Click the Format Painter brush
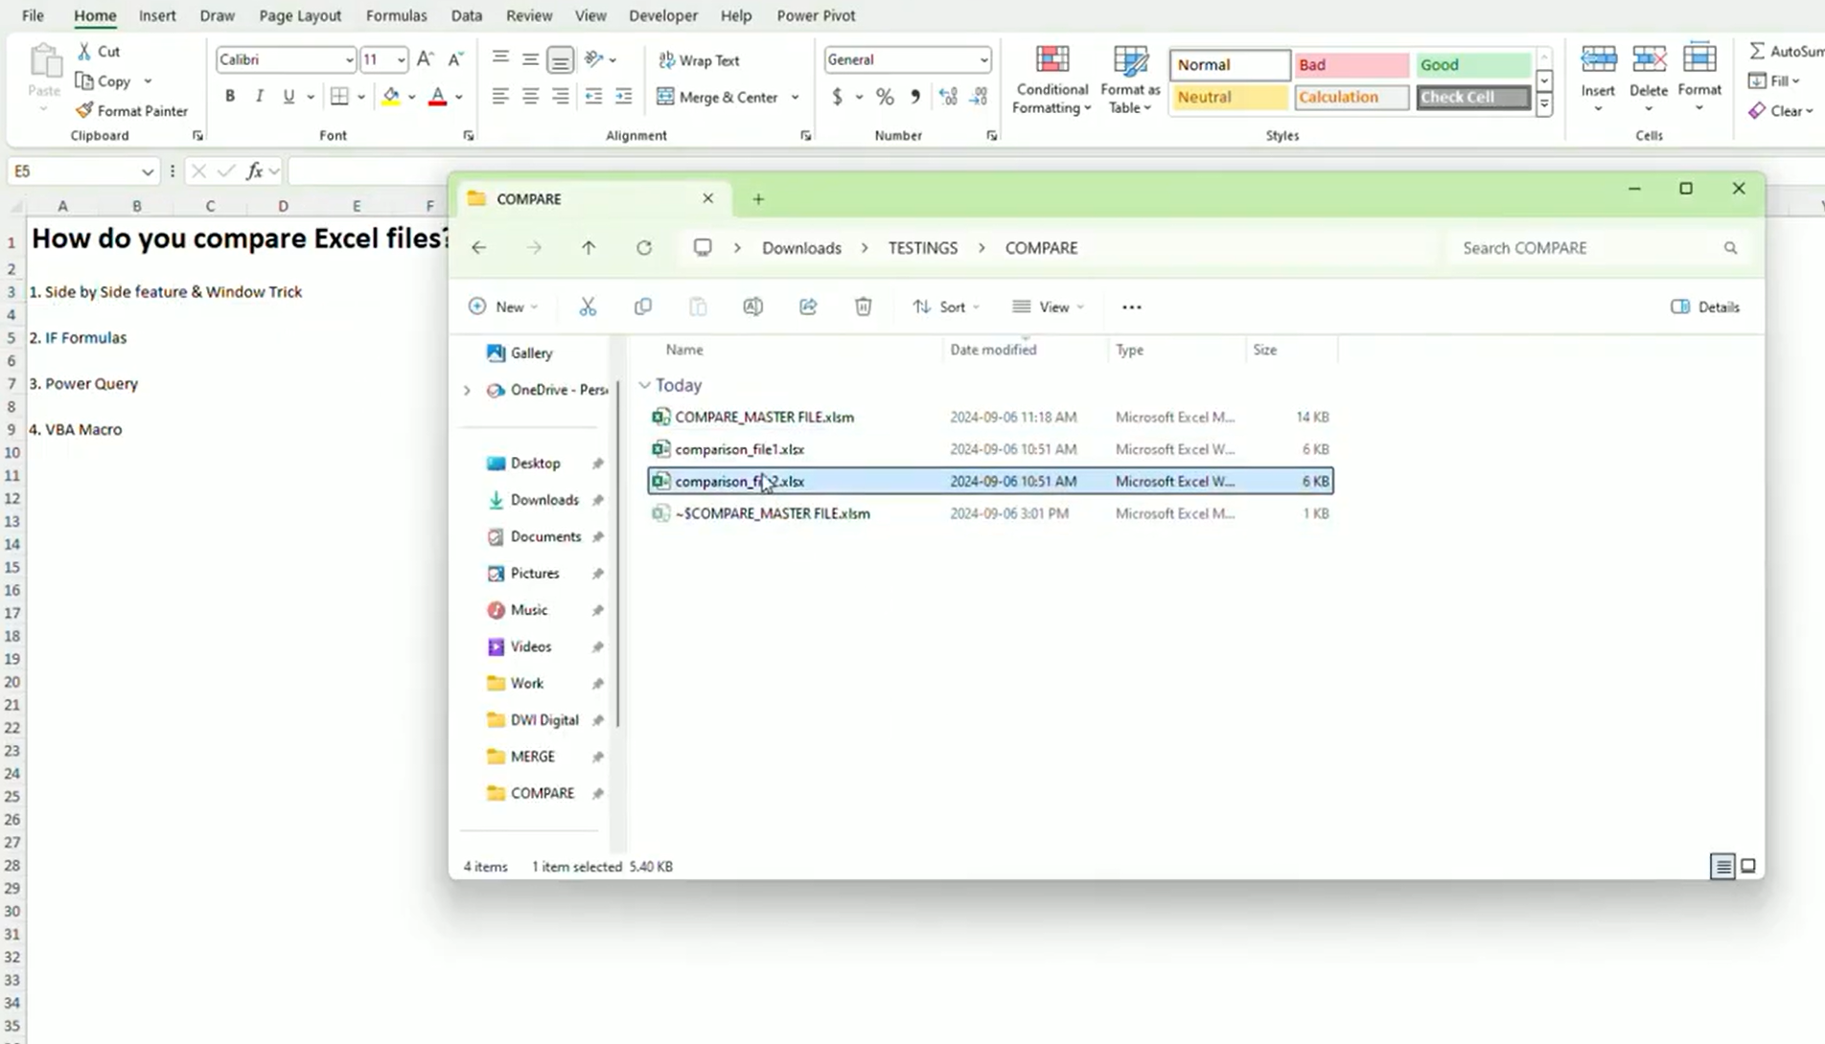 [x=131, y=111]
